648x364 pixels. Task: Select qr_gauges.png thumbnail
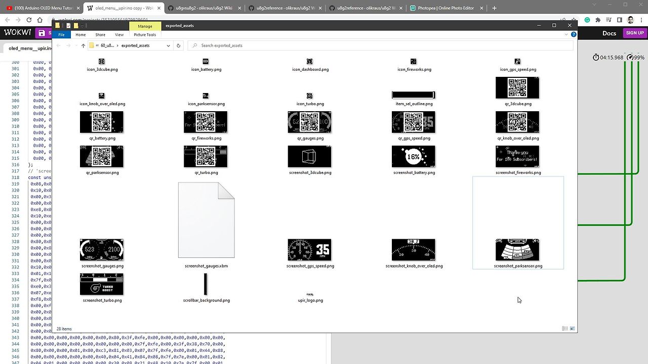[x=310, y=122]
